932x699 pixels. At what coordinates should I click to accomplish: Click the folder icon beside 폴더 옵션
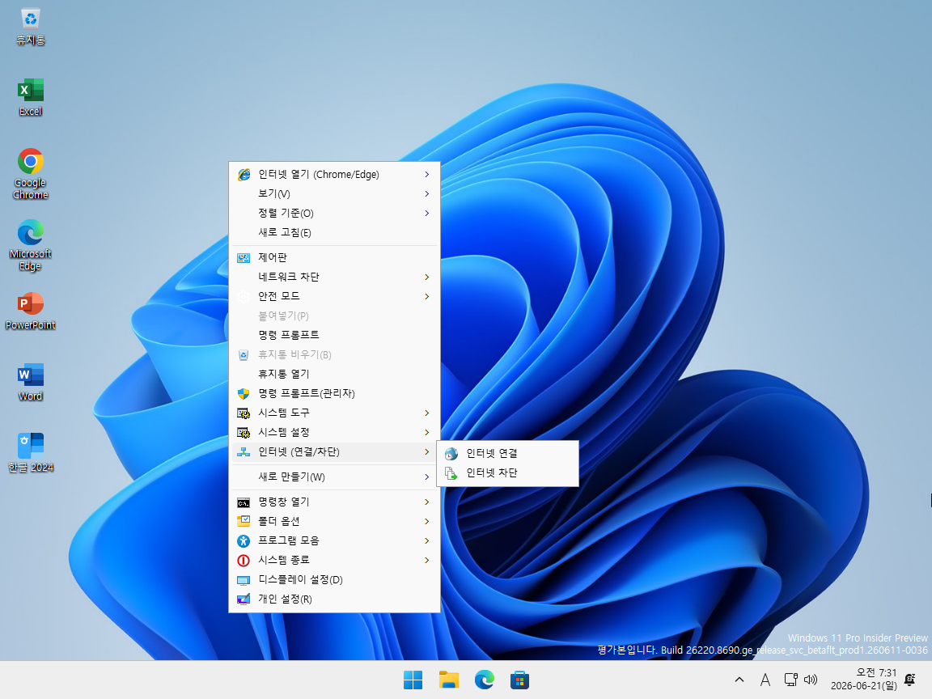[x=244, y=521]
